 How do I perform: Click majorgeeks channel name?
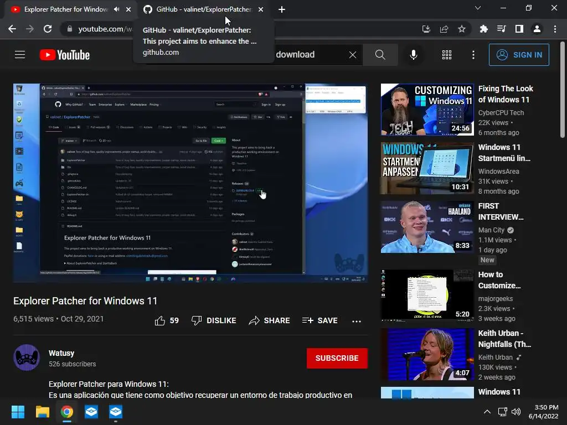click(496, 299)
